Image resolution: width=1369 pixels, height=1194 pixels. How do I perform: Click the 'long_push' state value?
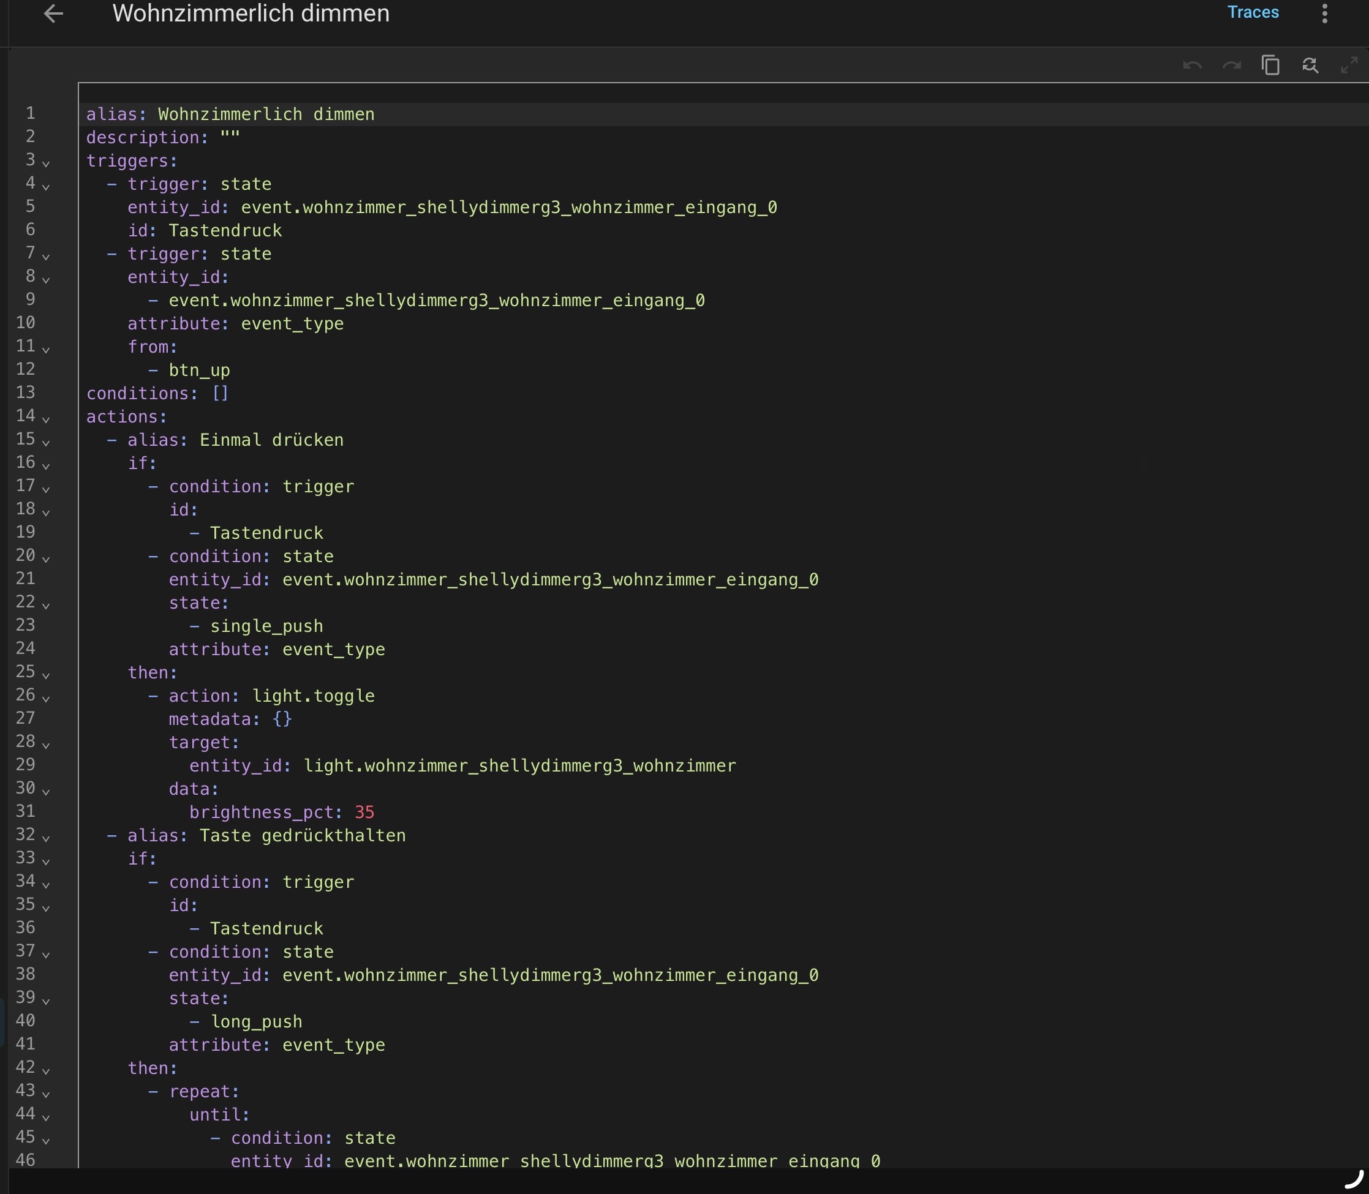coord(257,1021)
